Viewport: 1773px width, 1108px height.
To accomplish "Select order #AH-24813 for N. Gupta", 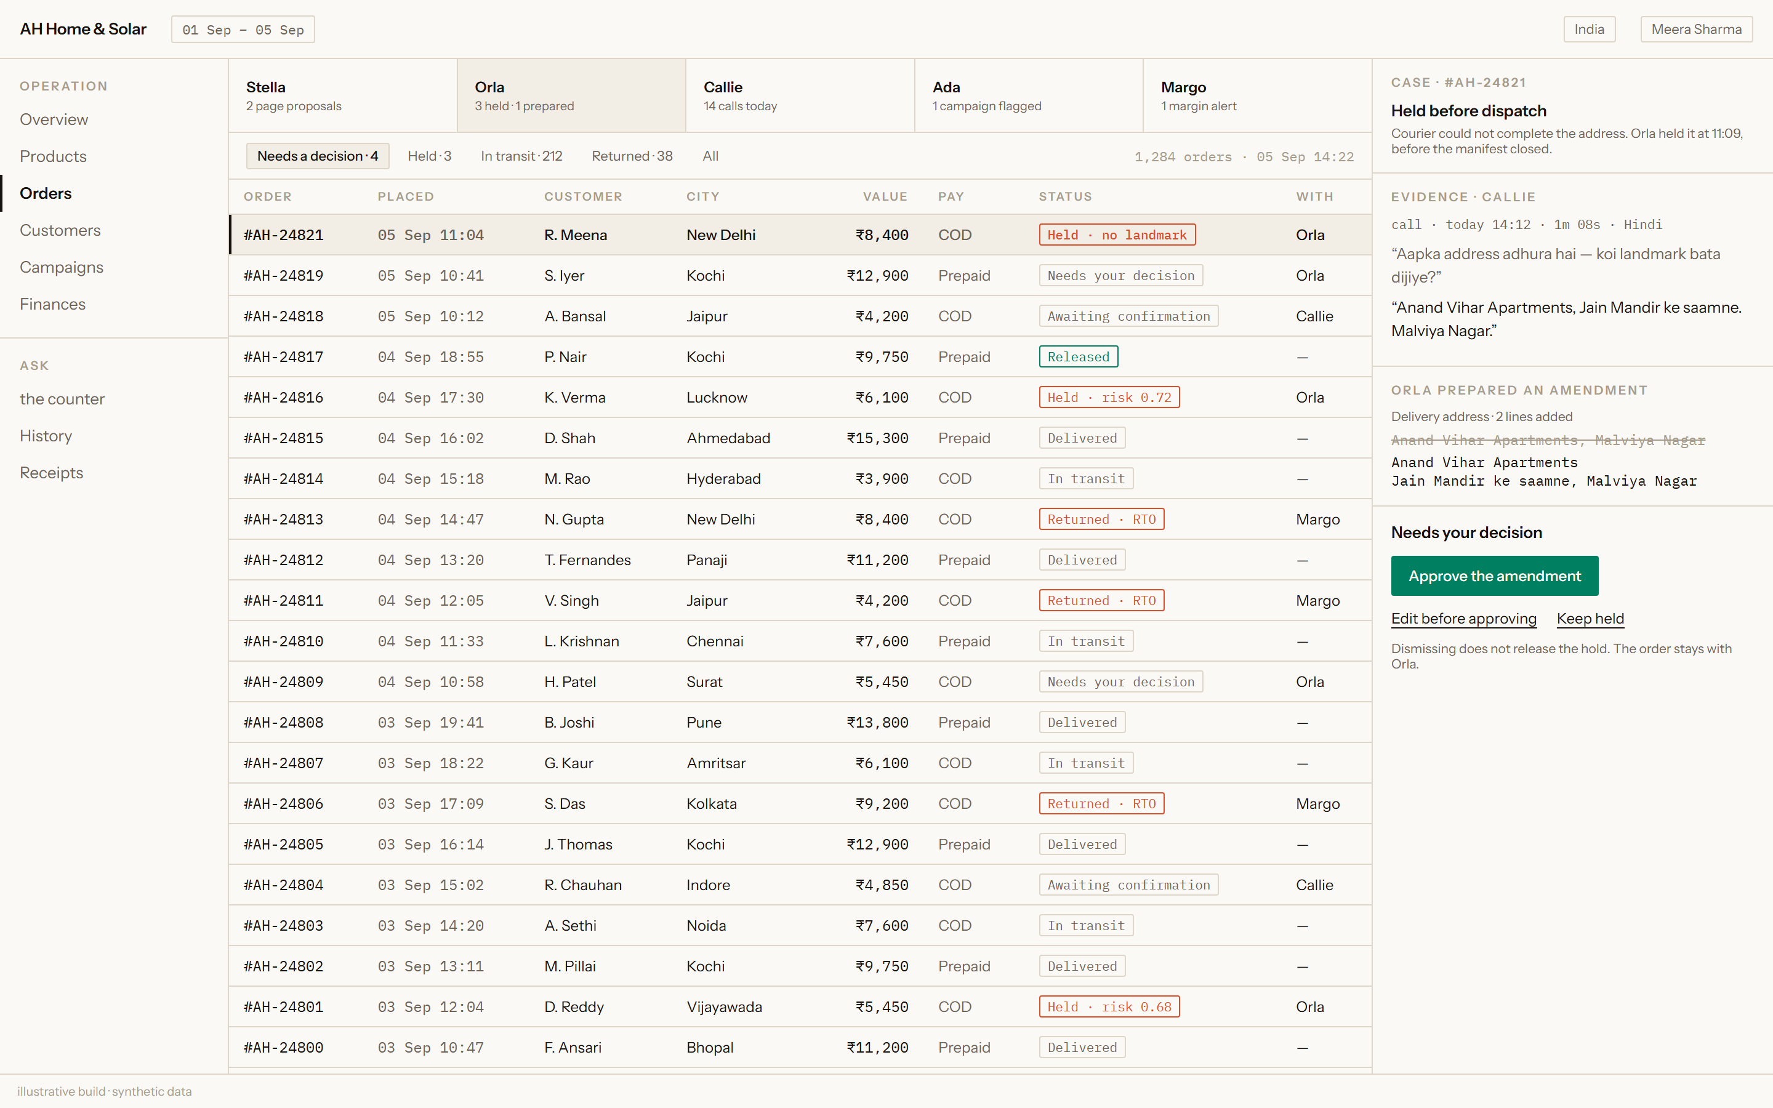I will click(800, 520).
